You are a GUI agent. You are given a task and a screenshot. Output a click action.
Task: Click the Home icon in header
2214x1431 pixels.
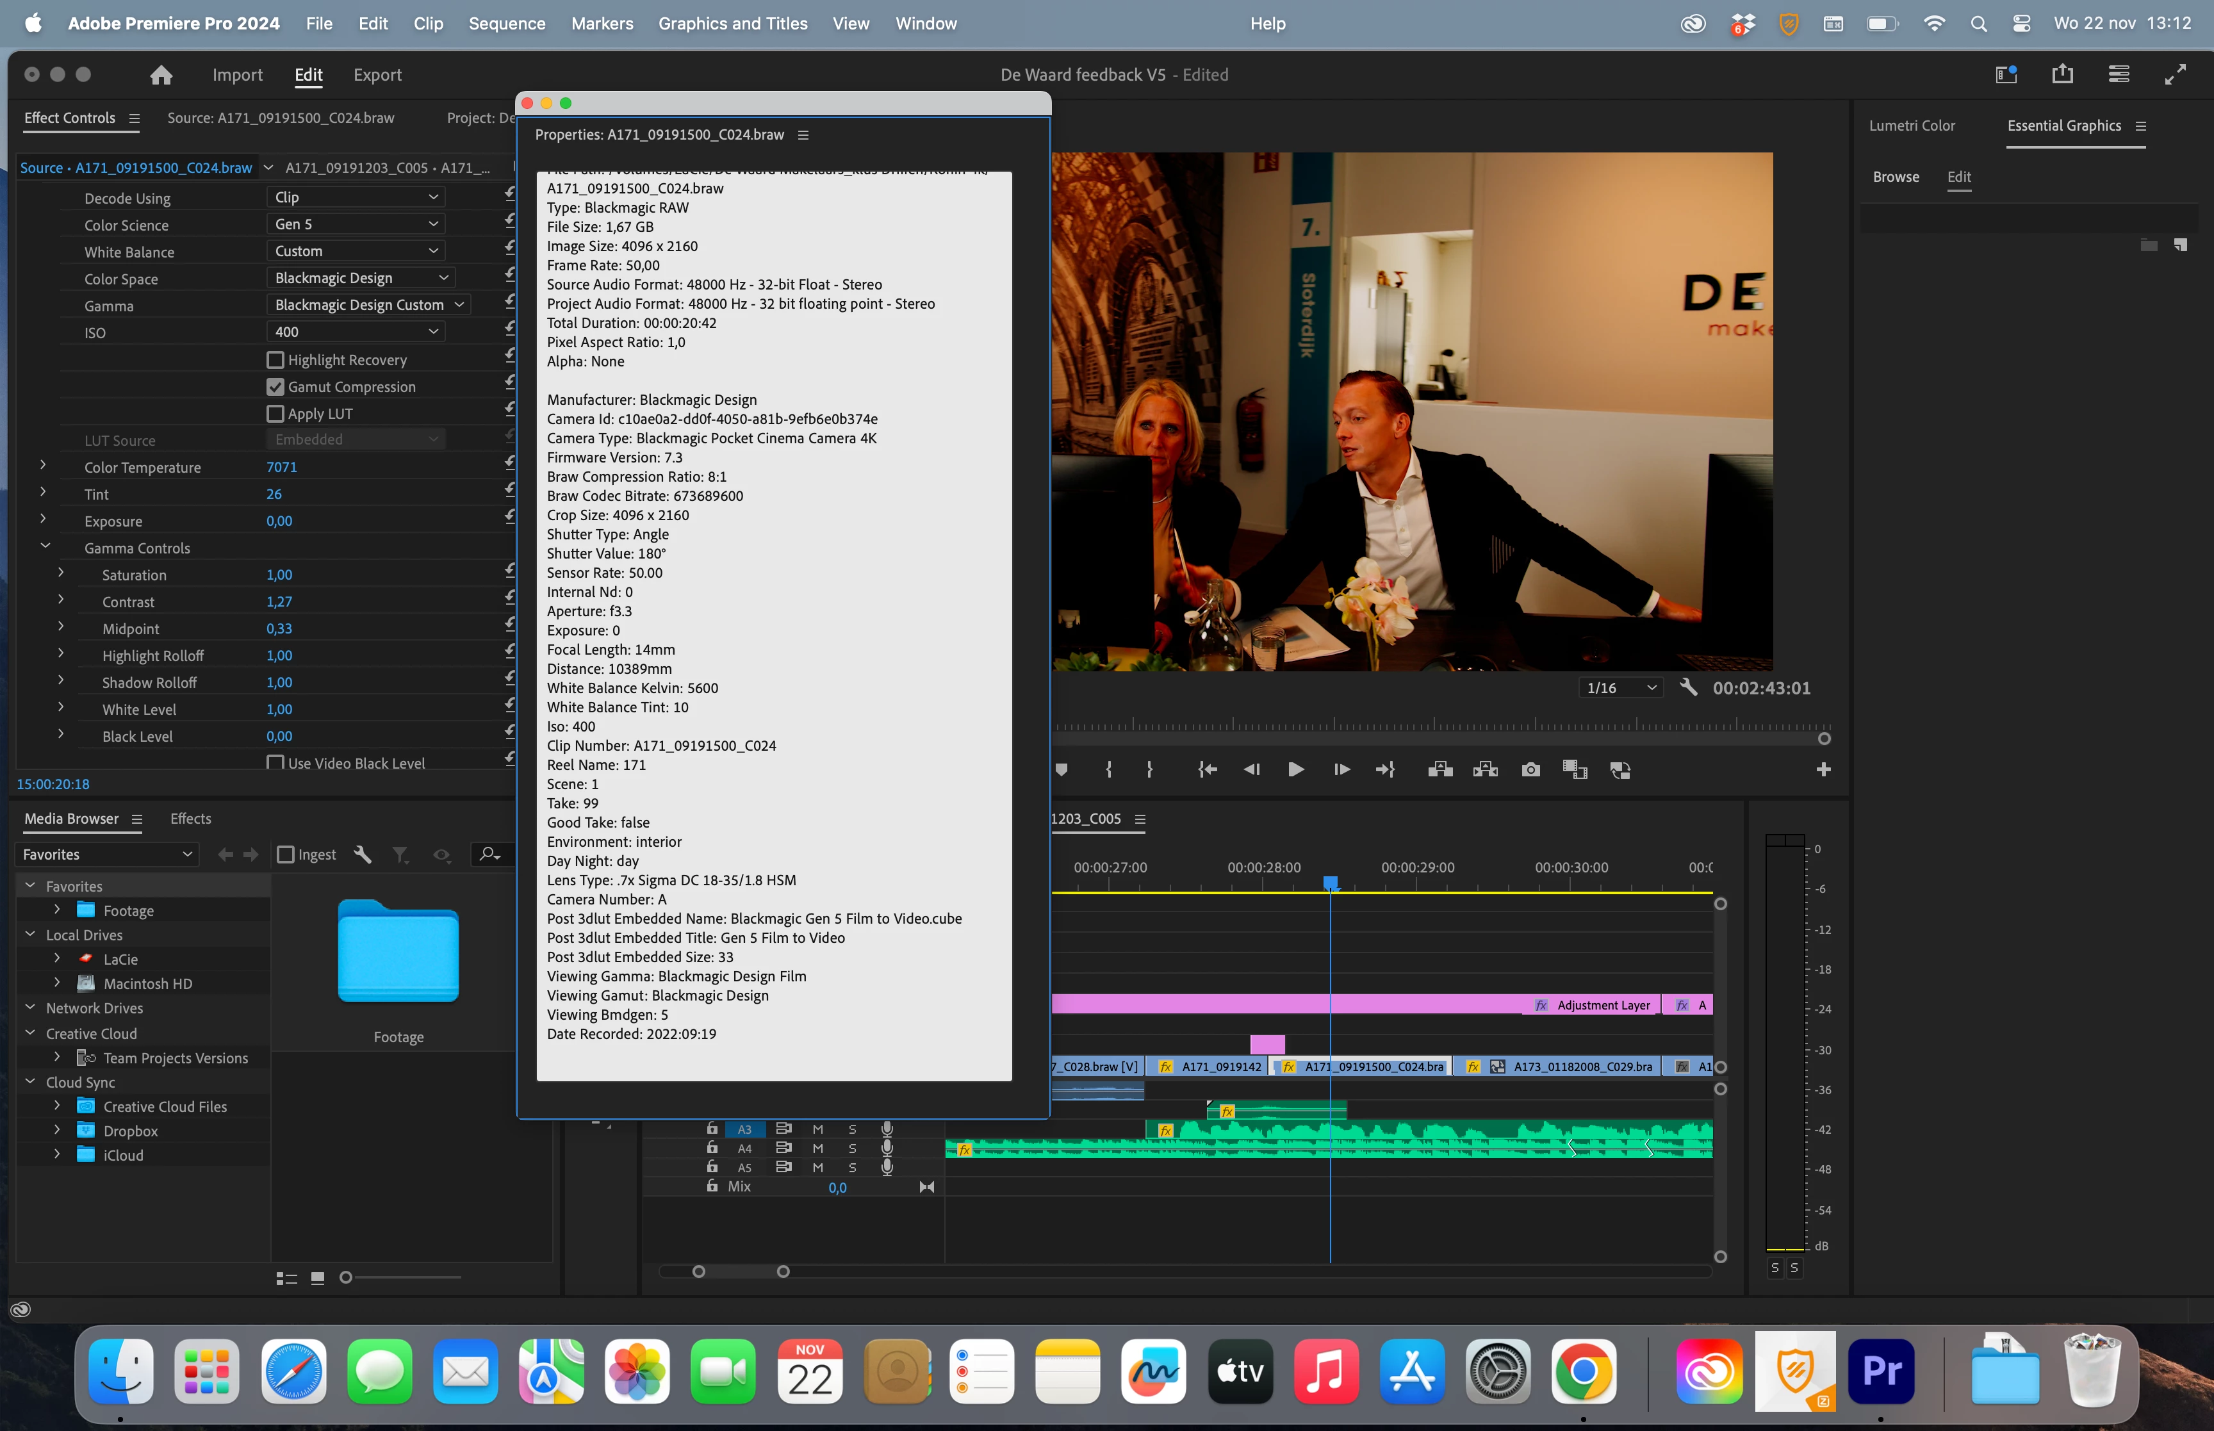tap(161, 76)
